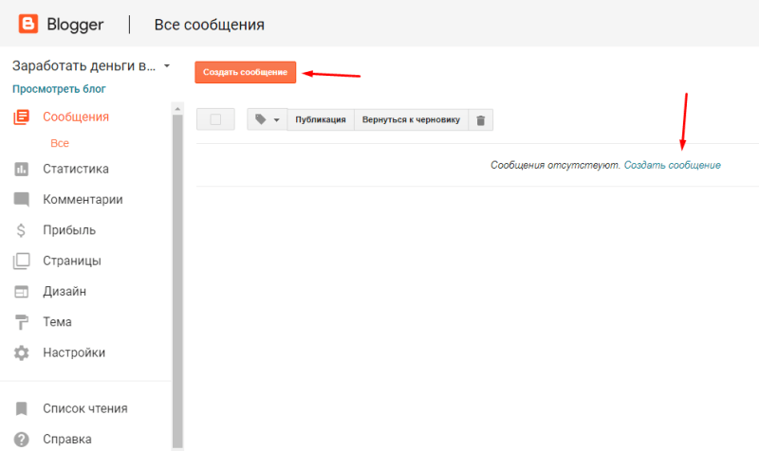Open the Сообщения posts icon in sidebar
This screenshot has height=451, width=759.
21,117
